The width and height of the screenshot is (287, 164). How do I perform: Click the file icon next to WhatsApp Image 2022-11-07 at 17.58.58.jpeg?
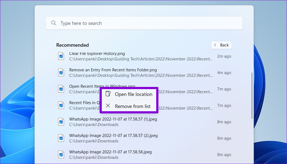pos(61,154)
